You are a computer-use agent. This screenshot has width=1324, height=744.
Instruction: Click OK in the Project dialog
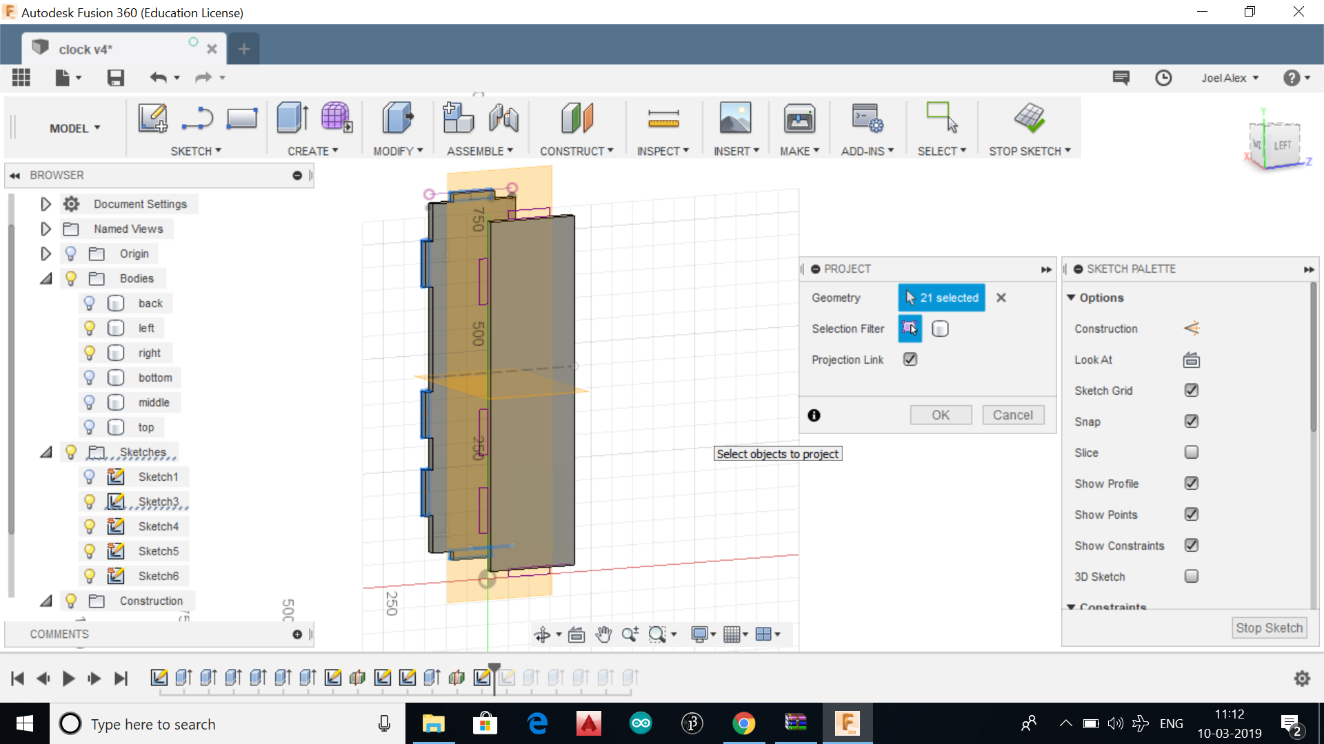coord(940,415)
